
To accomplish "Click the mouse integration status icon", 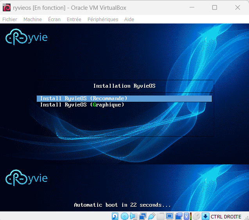I will [x=197, y=216].
